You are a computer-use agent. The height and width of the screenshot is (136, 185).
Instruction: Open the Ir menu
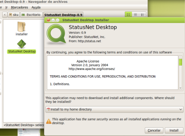6,7
